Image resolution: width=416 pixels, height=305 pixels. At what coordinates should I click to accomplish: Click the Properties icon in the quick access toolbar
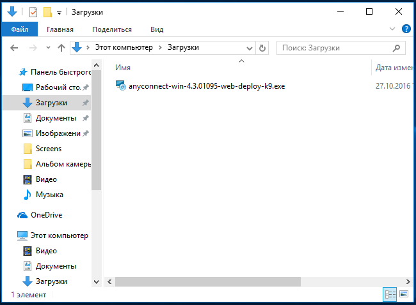pos(33,12)
